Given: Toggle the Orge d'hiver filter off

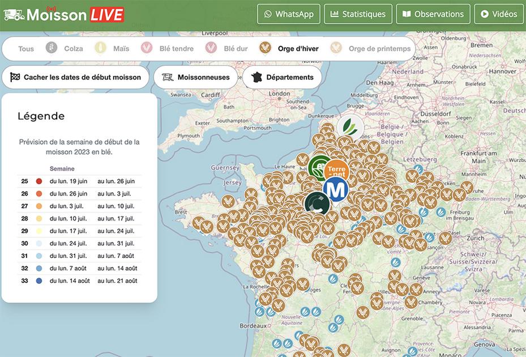Looking at the screenshot, I should (264, 48).
